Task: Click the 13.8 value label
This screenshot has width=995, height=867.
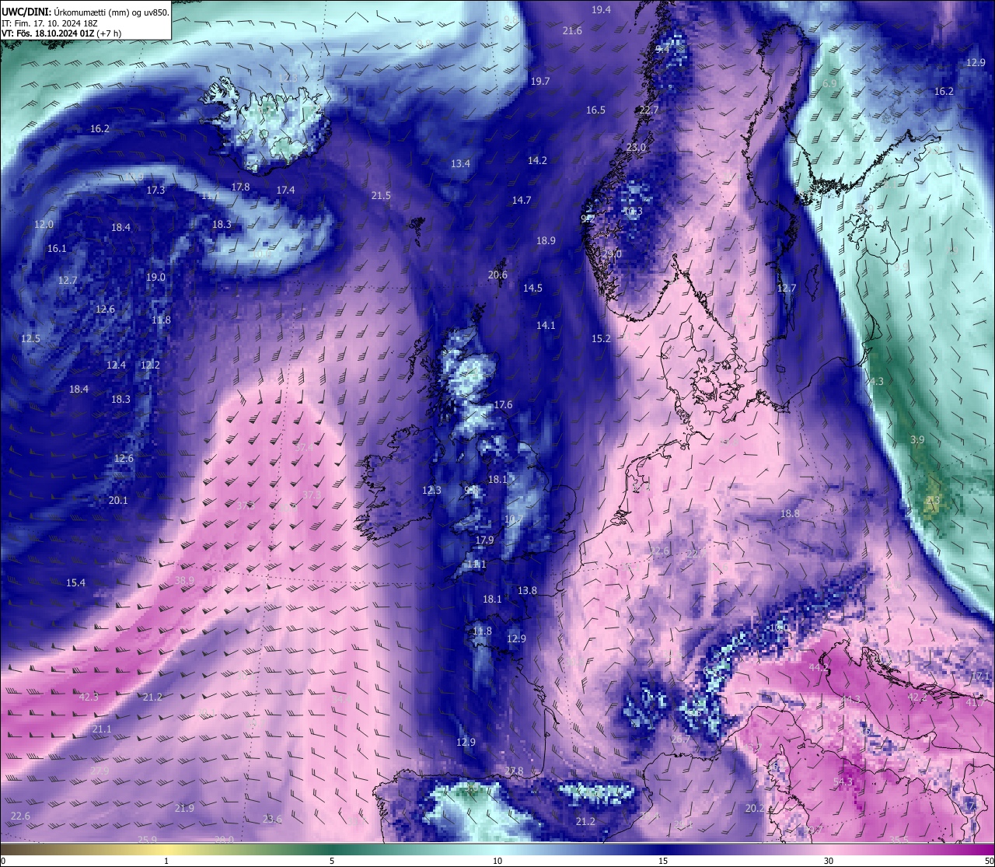Action: click(527, 590)
